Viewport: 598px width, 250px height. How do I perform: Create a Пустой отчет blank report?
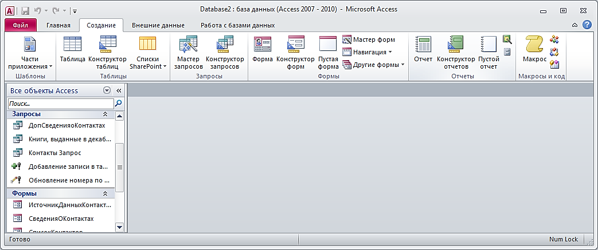488,53
